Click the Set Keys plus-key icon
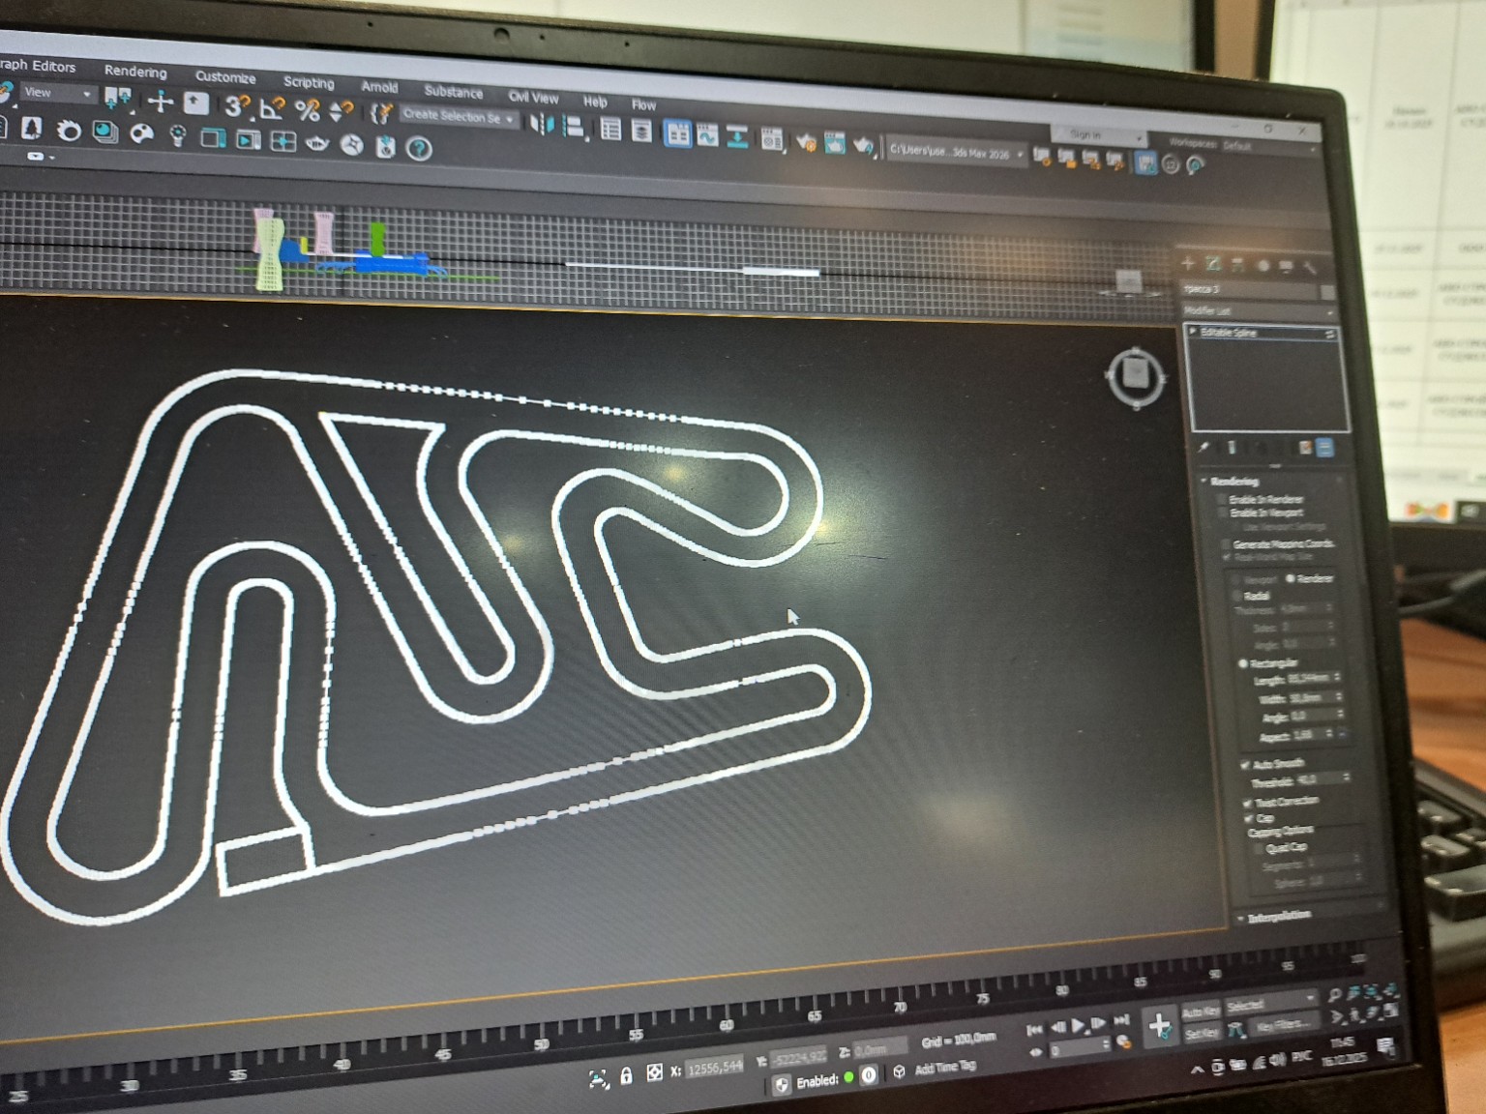 point(1159,1026)
